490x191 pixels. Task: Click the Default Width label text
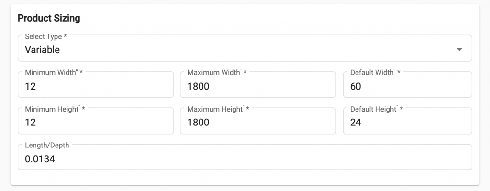(375, 73)
